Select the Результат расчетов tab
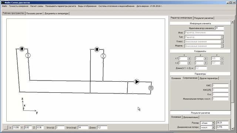This screenshot has width=237, height=133. [204, 18]
